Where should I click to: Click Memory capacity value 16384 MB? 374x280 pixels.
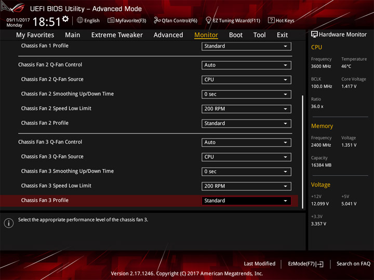point(321,165)
